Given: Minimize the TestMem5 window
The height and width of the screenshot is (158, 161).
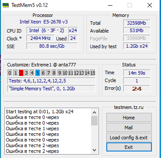Looking at the screenshot, I should click(110, 5).
